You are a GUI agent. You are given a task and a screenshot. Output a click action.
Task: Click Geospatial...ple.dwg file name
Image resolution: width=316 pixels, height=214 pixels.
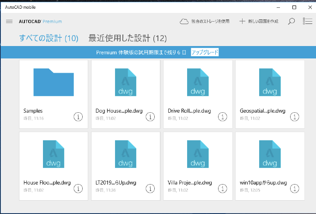coord(262,111)
